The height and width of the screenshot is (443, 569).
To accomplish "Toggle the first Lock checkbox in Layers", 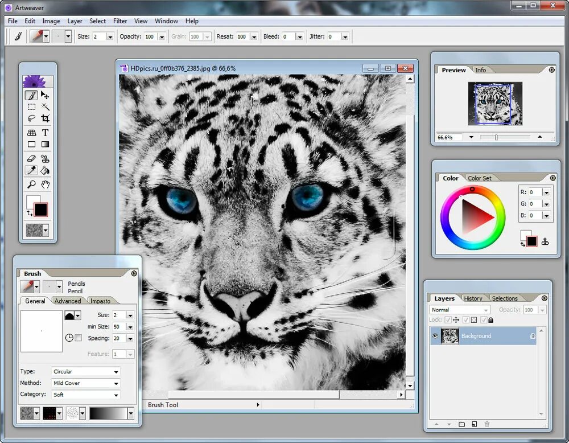I will click(x=448, y=320).
